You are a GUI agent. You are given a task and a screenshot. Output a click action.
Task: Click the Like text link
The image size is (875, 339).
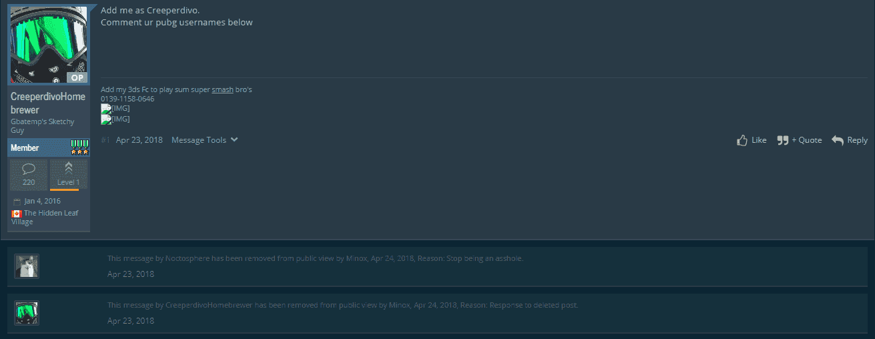759,140
